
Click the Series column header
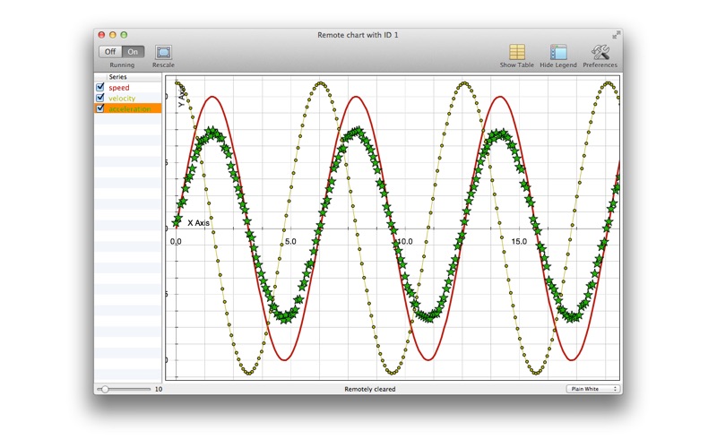pos(128,77)
